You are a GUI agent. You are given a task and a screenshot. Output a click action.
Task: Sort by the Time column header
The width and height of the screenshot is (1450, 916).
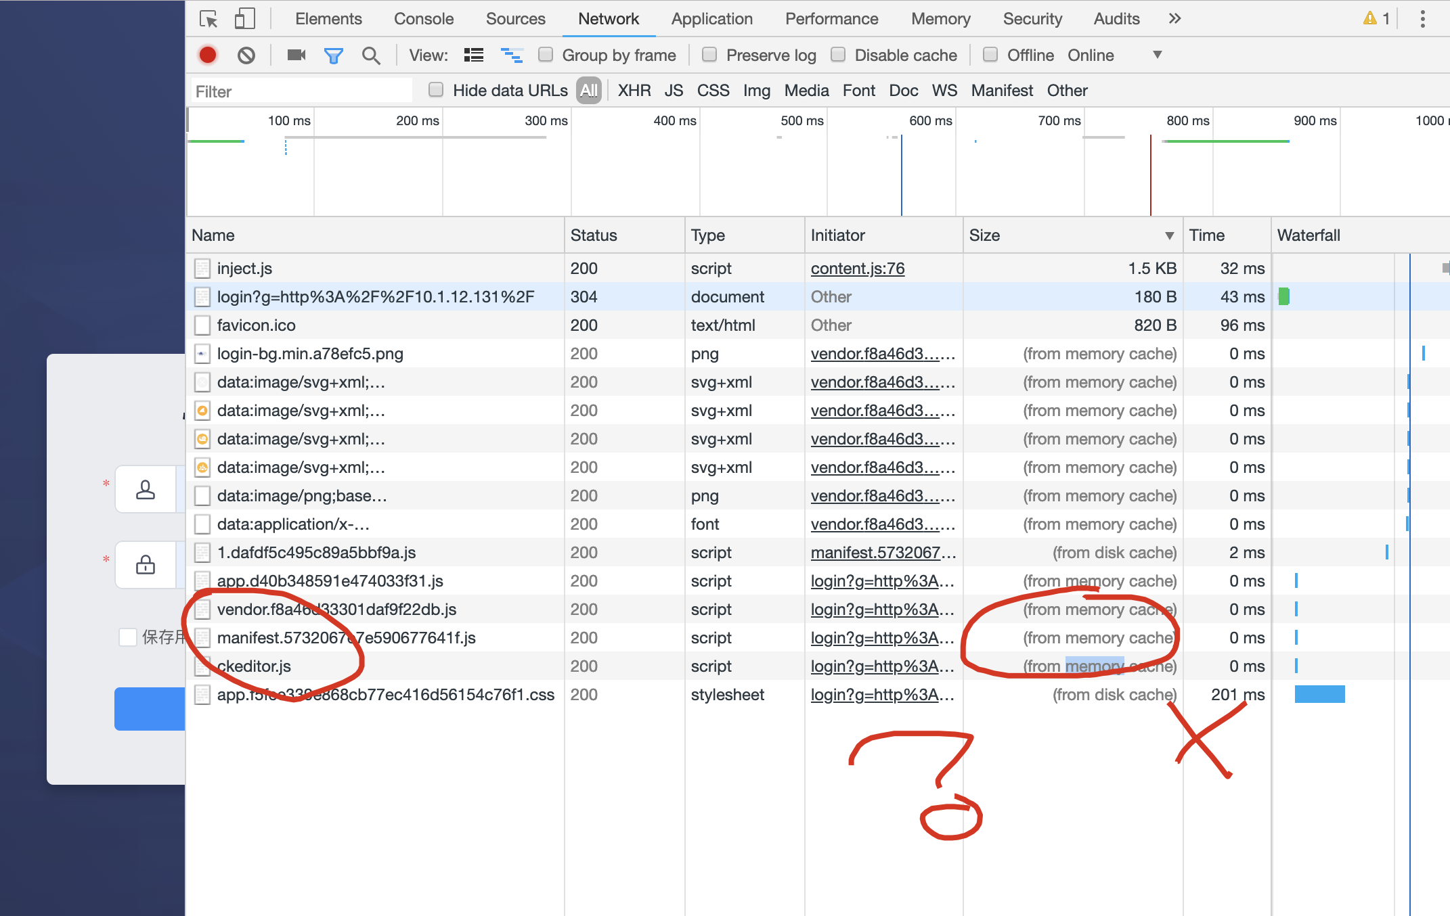1227,235
